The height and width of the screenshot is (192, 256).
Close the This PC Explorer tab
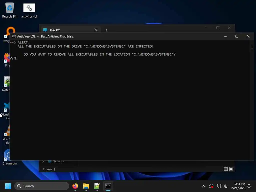point(96,30)
